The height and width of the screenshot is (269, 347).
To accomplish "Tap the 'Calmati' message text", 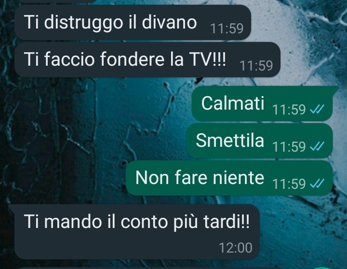I will click(x=233, y=103).
